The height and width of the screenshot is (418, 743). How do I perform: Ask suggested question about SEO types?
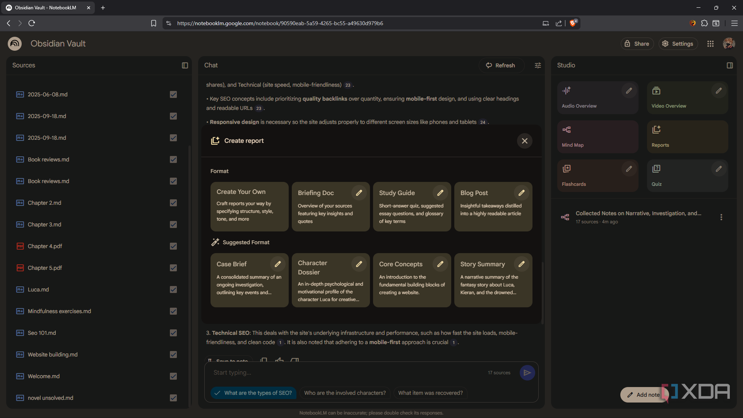pos(253,393)
